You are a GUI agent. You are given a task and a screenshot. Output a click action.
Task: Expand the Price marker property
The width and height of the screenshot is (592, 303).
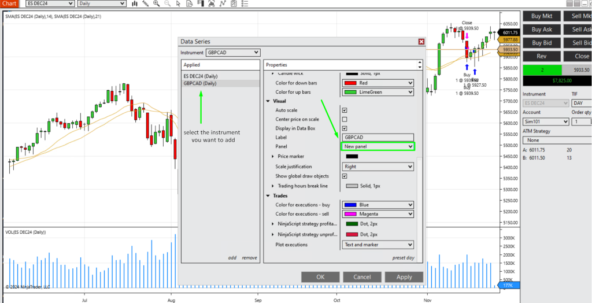(x=273, y=157)
